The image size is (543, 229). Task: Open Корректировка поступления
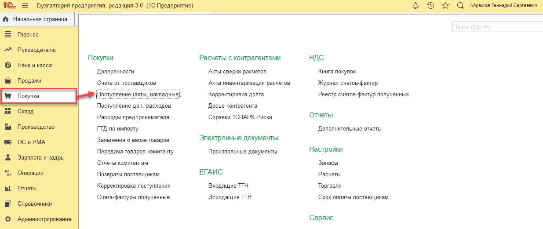134,185
